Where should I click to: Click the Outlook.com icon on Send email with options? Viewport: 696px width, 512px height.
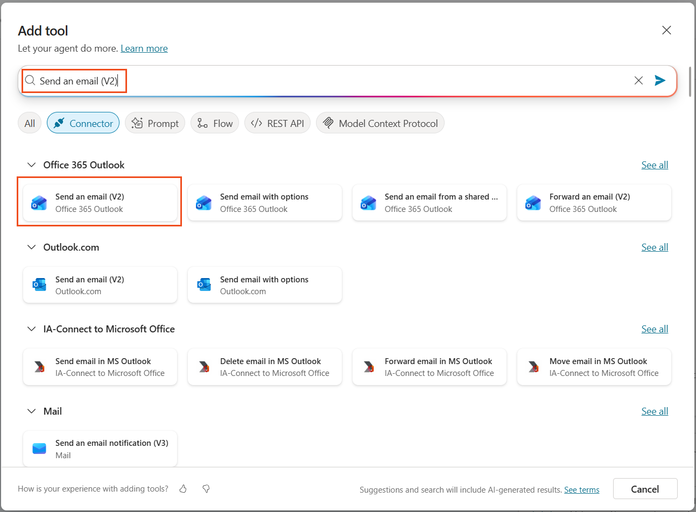[203, 285]
